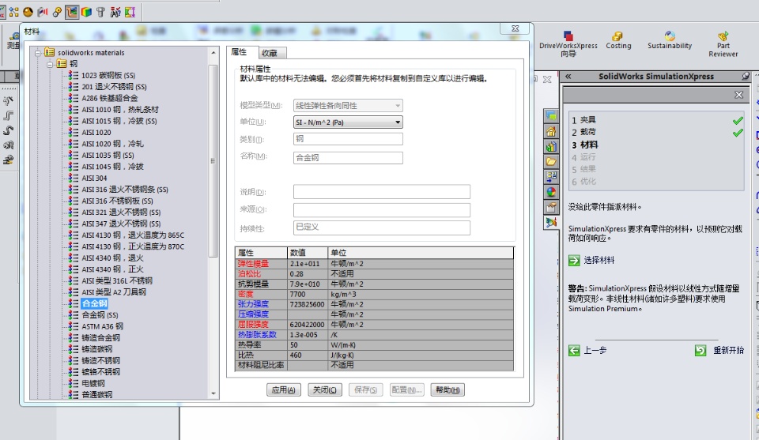
Task: Click the coiled tube icon in left sidebar
Action: [8, 145]
